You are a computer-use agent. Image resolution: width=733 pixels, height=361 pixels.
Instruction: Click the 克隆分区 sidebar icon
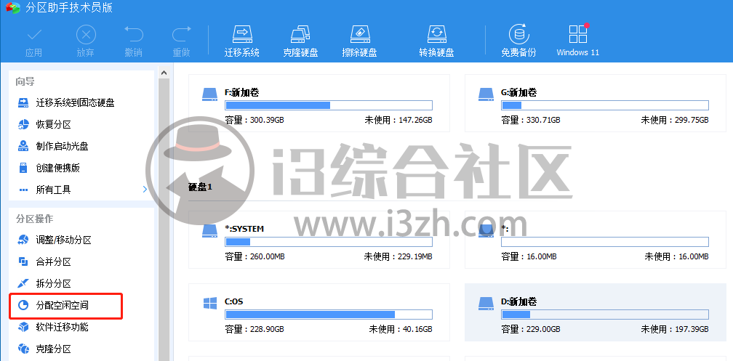[x=23, y=349]
